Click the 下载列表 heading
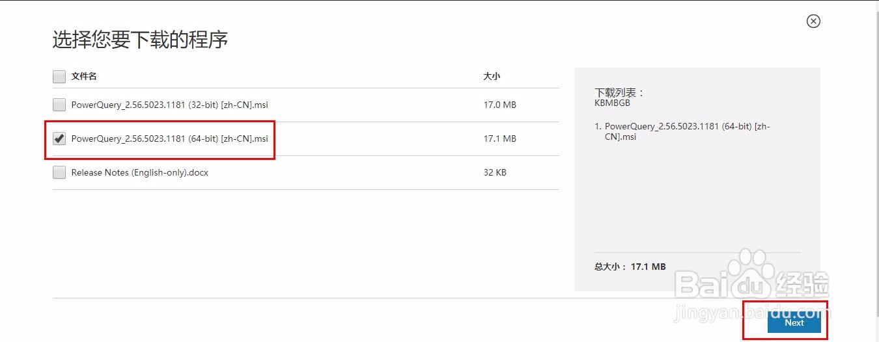Viewport: 879px width, 342px height. tap(619, 92)
